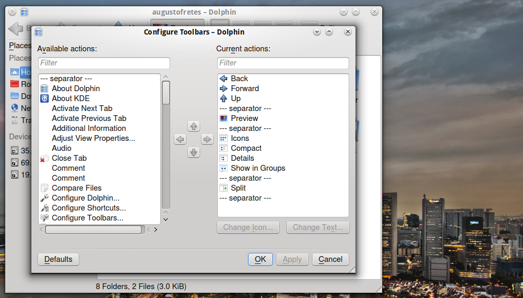Image resolution: width=523 pixels, height=298 pixels.
Task: Select About KDE in Available actions
Action: pos(99,98)
